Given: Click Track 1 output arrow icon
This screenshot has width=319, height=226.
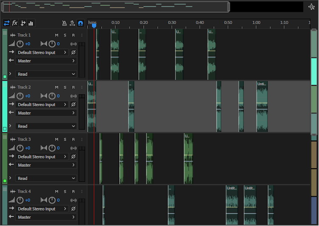Looking at the screenshot, I should pos(11,60).
